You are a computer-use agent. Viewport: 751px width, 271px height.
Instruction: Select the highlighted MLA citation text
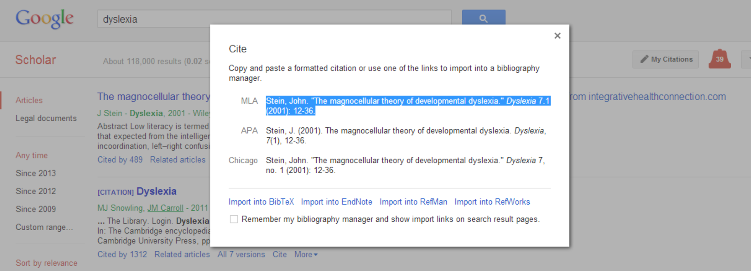pyautogui.click(x=408, y=106)
